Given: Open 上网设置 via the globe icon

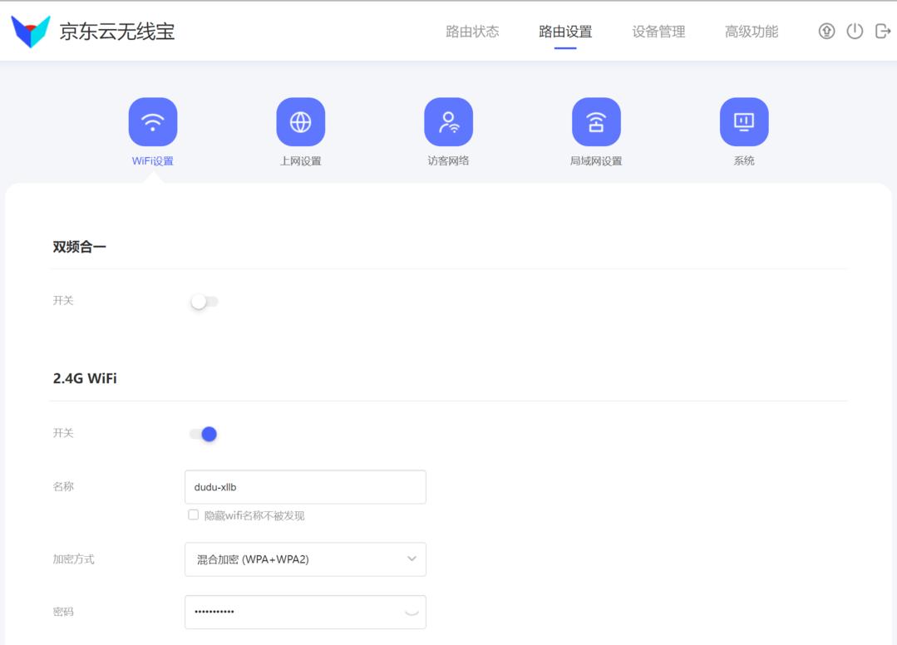Looking at the screenshot, I should pos(300,121).
